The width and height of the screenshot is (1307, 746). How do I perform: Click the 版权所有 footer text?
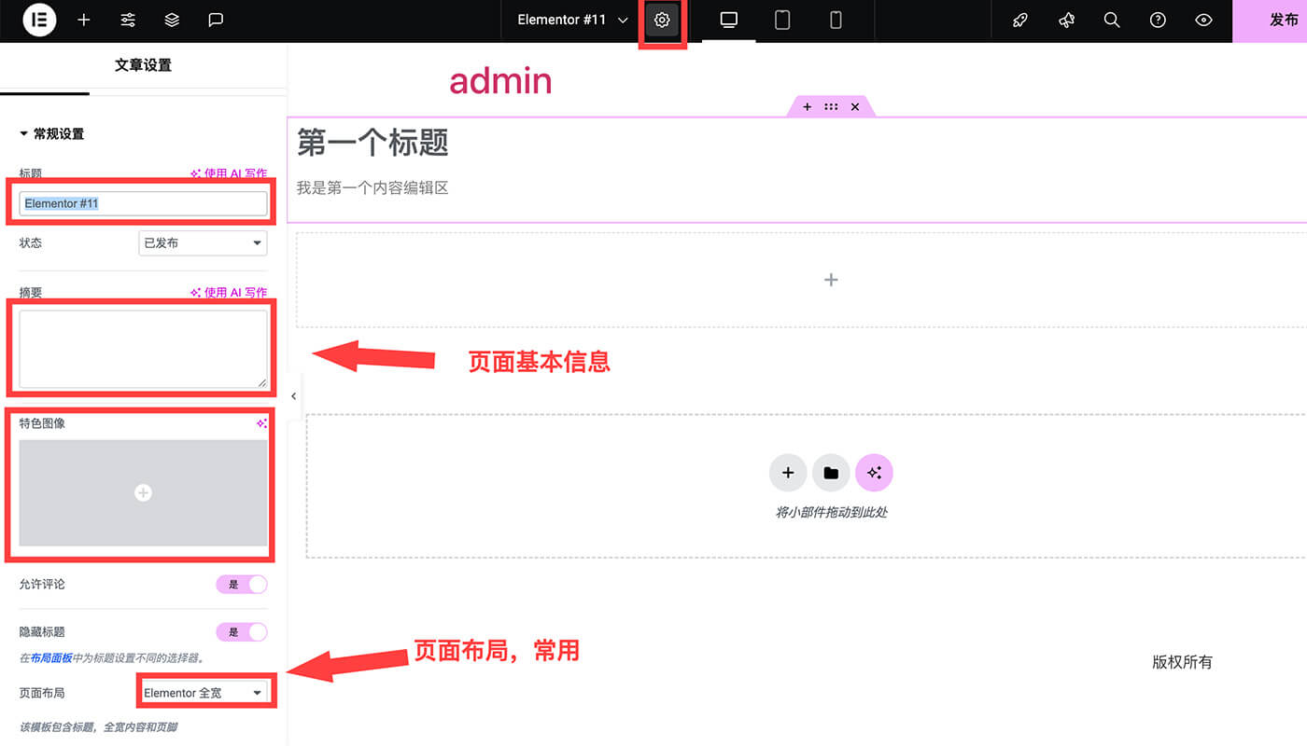[x=1182, y=662]
